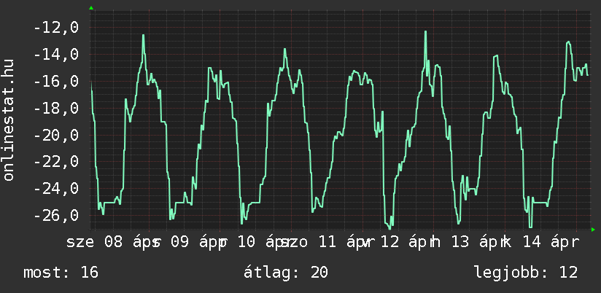Click the -26,0 Y-axis label
This screenshot has height=293, width=601.
click(x=55, y=216)
